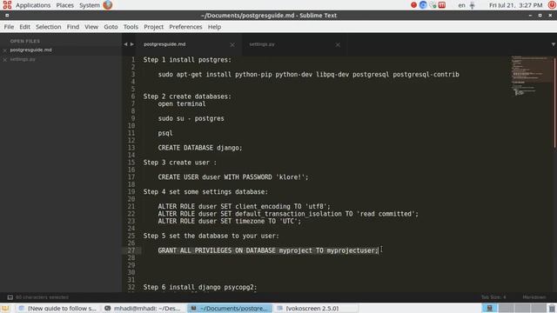
Task: Close settings.py in sidebar open files
Action: (x=5, y=60)
